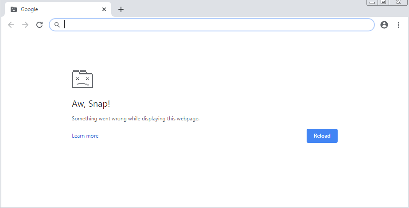Focus the address bar input

[x=211, y=25]
